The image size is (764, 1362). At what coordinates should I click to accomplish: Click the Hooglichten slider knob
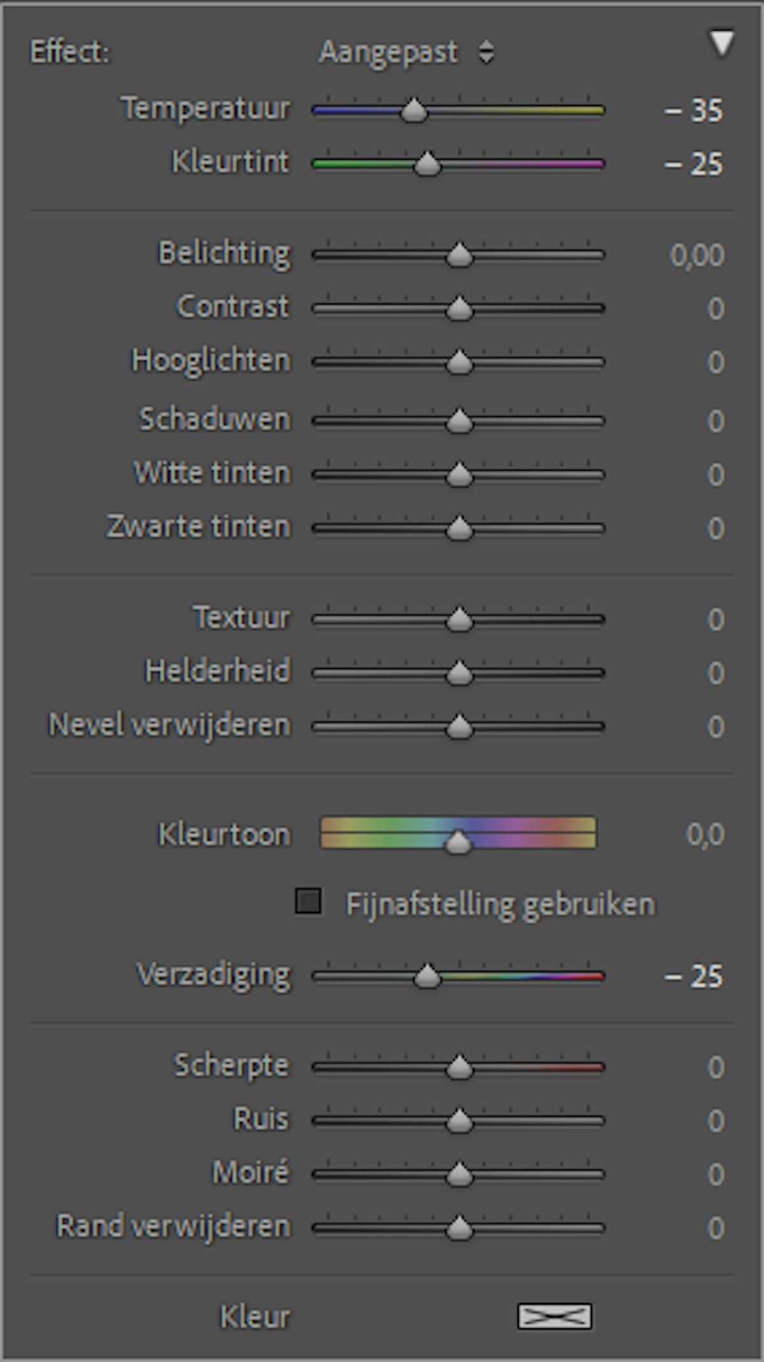coord(459,362)
